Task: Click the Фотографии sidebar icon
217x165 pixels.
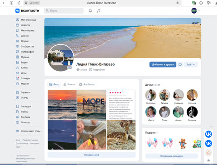Action: pos(18,52)
